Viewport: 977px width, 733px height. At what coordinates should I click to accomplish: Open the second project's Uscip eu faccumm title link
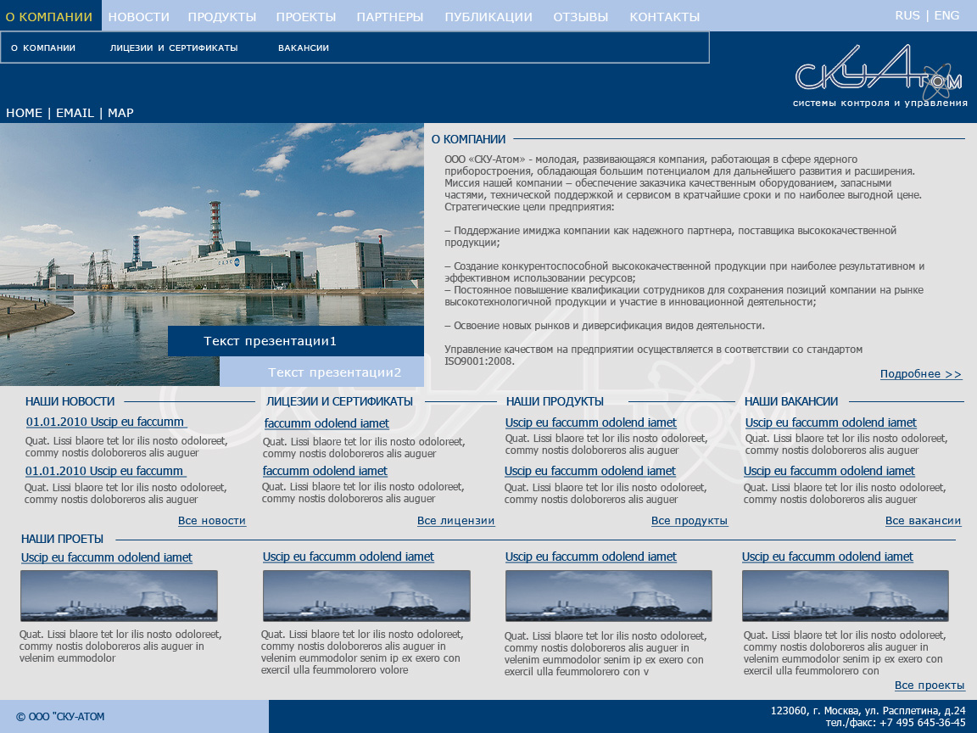349,557
